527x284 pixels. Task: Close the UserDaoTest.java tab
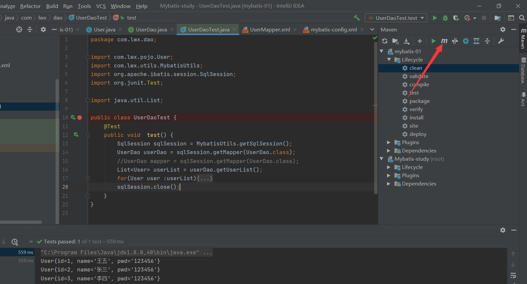click(234, 29)
